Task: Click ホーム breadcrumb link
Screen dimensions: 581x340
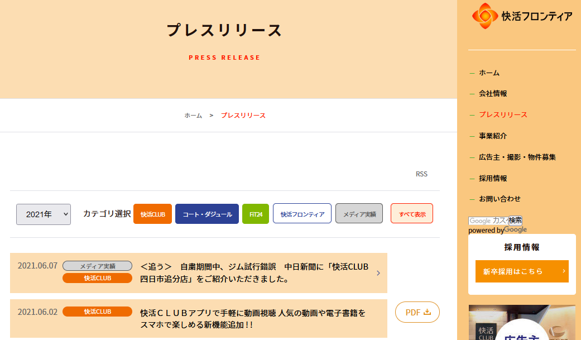Action: [x=194, y=116]
